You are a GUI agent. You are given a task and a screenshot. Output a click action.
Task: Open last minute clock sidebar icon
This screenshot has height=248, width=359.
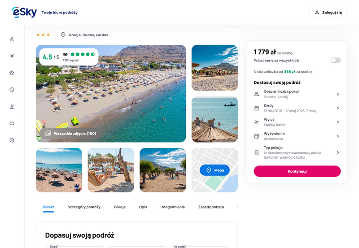coord(12,90)
